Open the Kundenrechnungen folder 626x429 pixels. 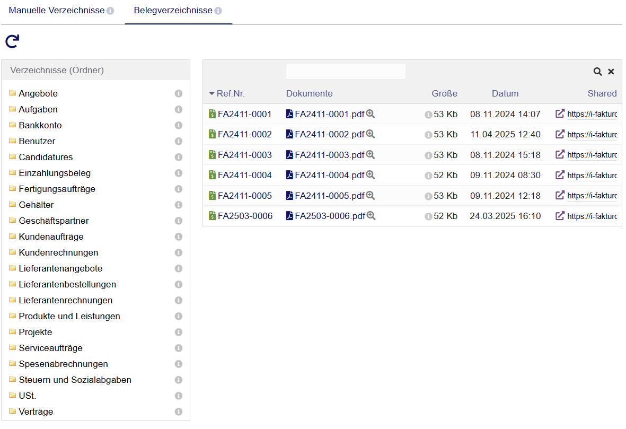[x=58, y=252]
